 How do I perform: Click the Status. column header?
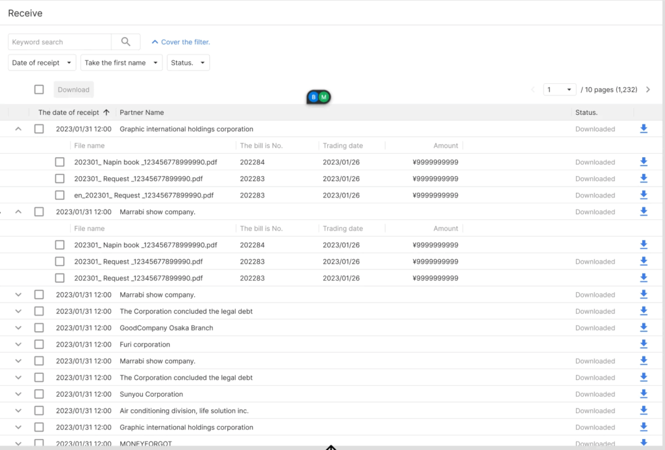coord(586,112)
